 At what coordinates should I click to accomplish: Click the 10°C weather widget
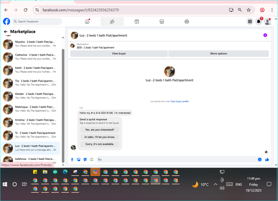(x=200, y=184)
